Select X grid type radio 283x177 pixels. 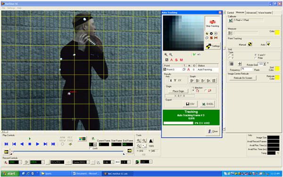pyautogui.click(x=230, y=55)
